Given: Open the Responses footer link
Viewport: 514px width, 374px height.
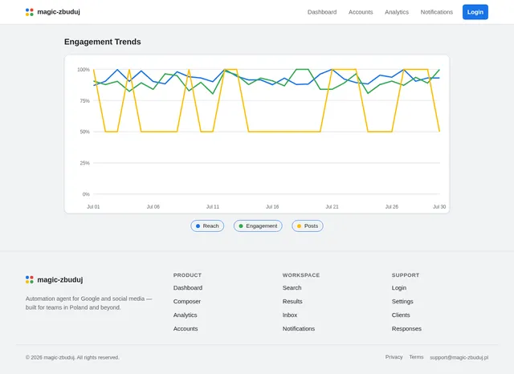Looking at the screenshot, I should tap(406, 328).
